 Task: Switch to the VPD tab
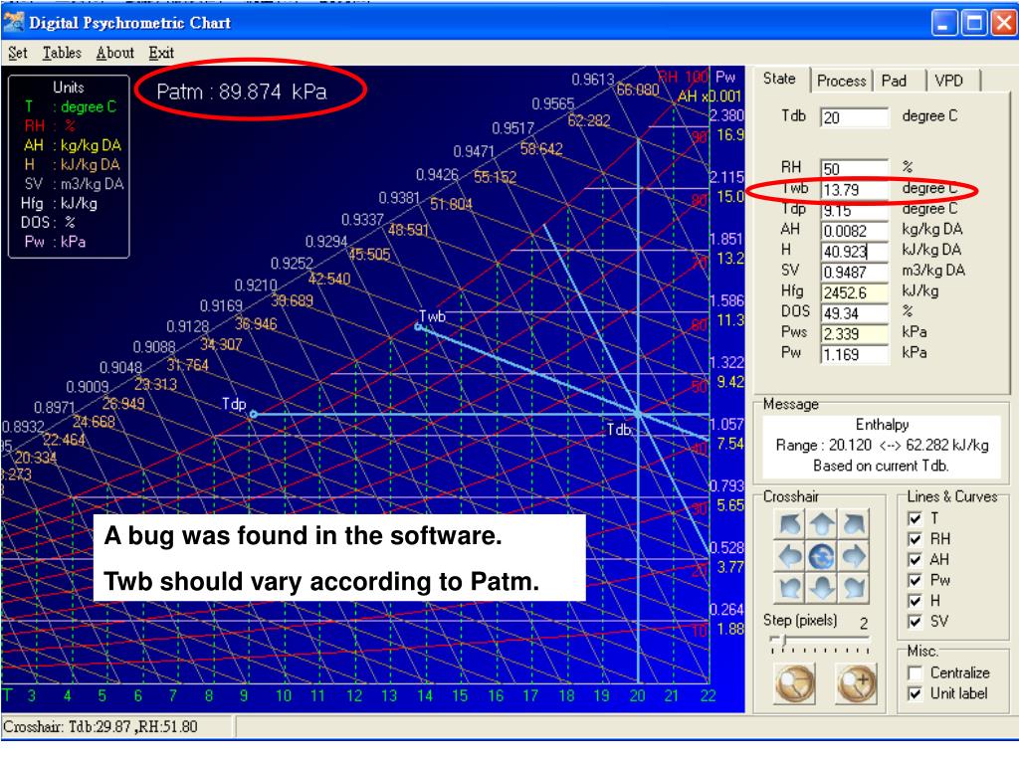(x=948, y=81)
